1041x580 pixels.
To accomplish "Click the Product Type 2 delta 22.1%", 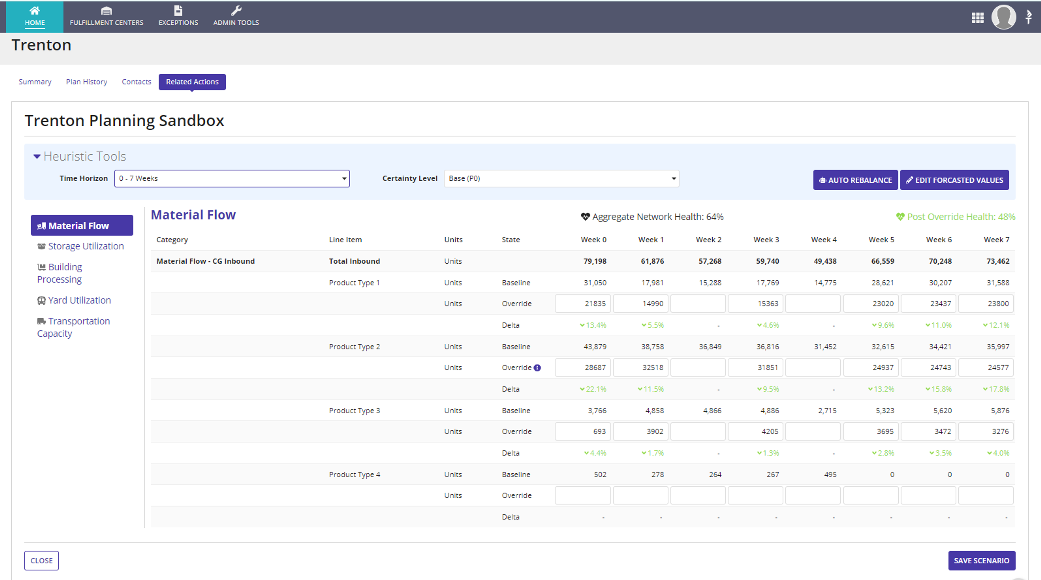I will click(593, 389).
